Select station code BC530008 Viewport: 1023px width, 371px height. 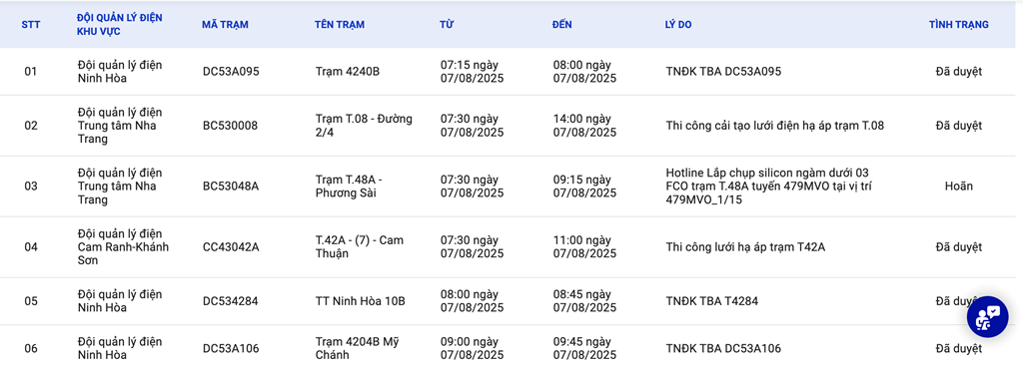click(x=230, y=126)
